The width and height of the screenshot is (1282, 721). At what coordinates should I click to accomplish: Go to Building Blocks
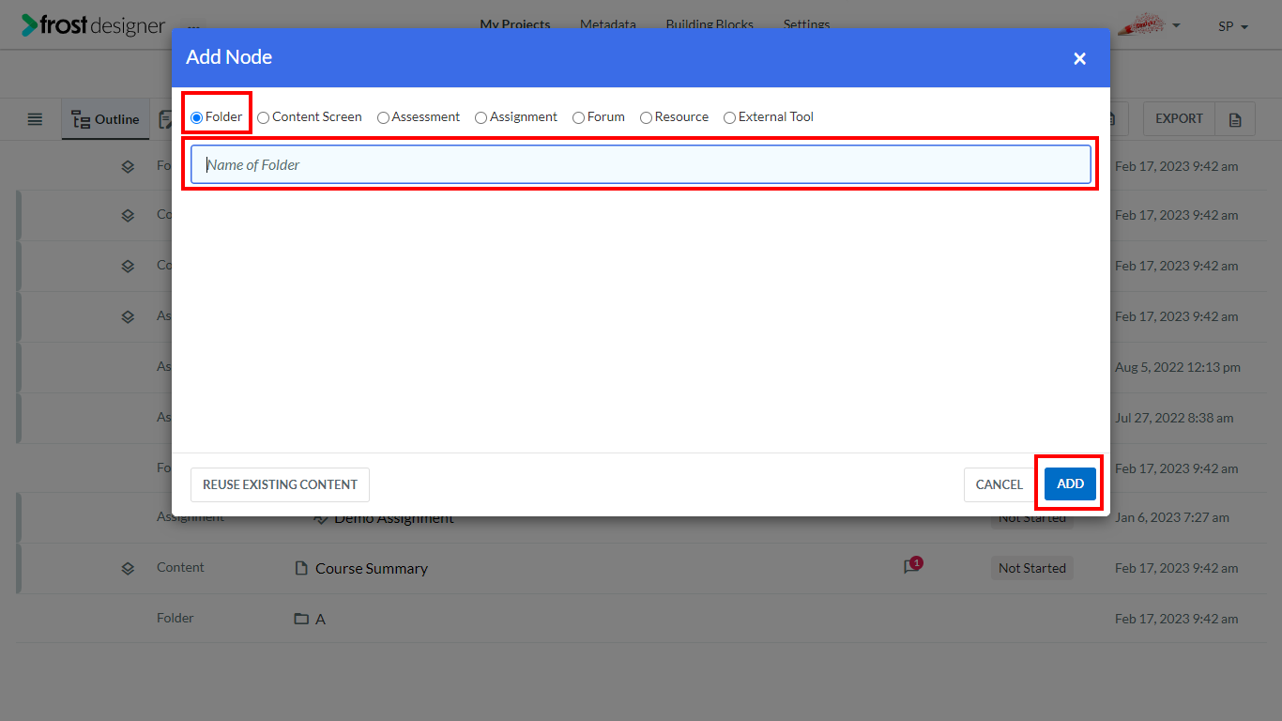coord(710,24)
